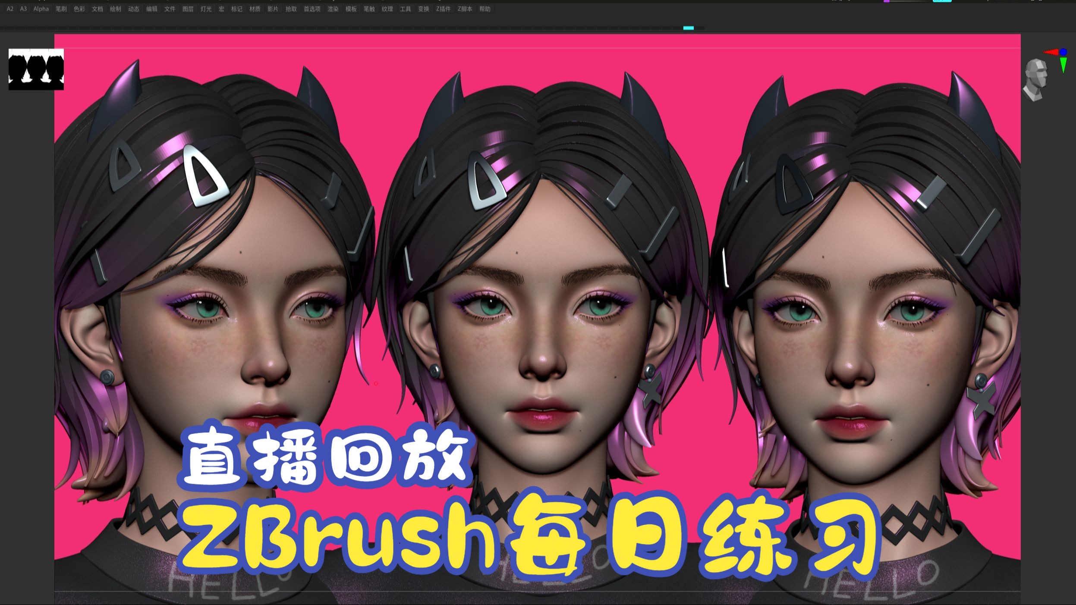Open the 渲染 (Render) menu
The image size is (1076, 605).
[x=333, y=9]
